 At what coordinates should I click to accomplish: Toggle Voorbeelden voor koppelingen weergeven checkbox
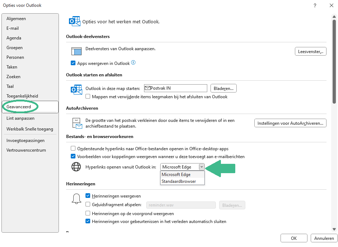click(x=73, y=156)
